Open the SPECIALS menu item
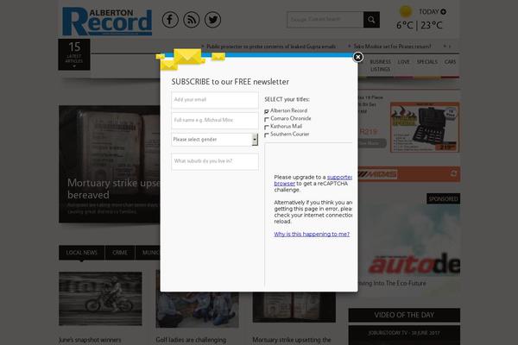The image size is (518, 345). [426, 62]
